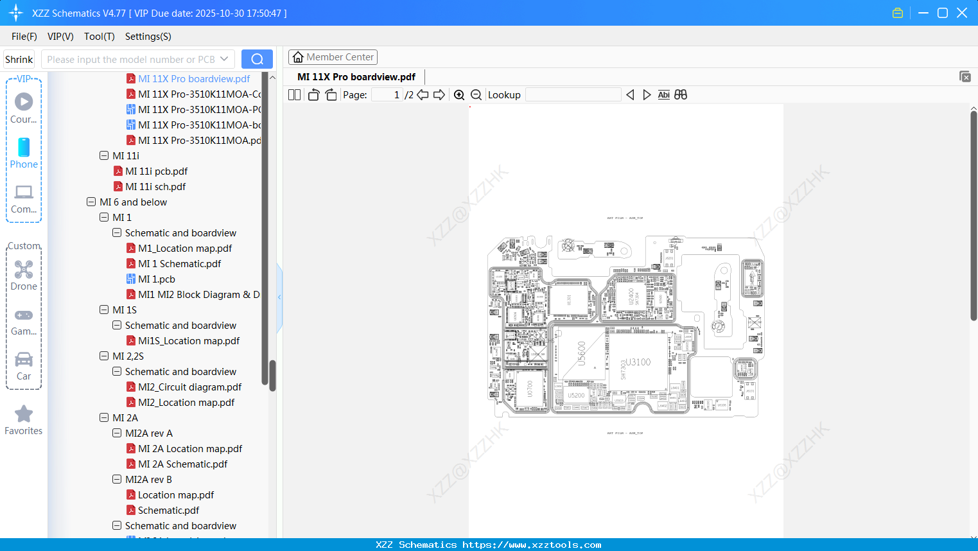This screenshot has height=551, width=978.
Task: Rotate the page clockwise
Action: pyautogui.click(x=331, y=95)
